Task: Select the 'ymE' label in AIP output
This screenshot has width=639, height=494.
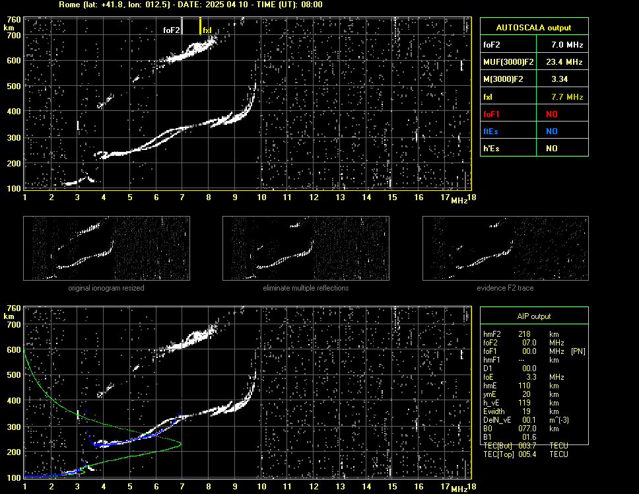Action: point(490,394)
